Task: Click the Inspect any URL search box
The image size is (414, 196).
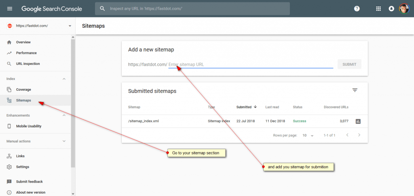Action: 192,9
